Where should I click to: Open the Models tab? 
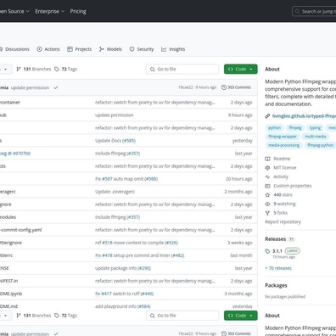click(110, 49)
